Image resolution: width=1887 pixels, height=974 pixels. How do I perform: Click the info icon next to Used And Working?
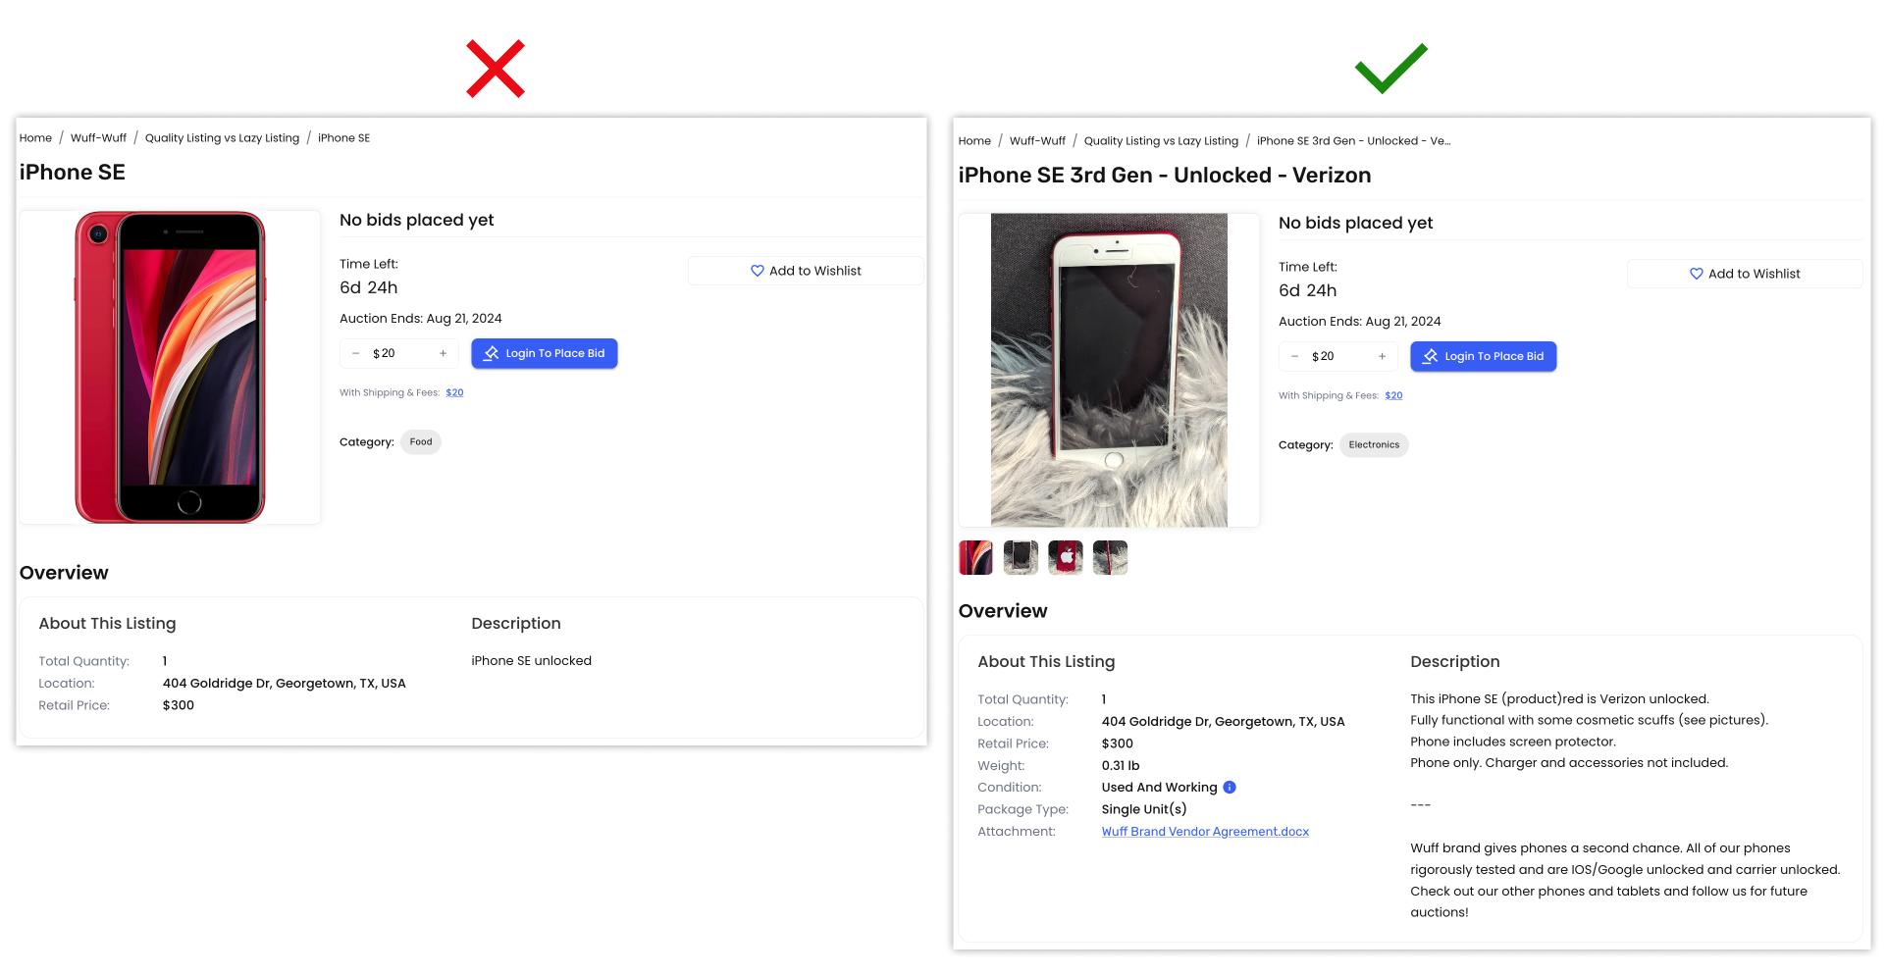coord(1230,788)
